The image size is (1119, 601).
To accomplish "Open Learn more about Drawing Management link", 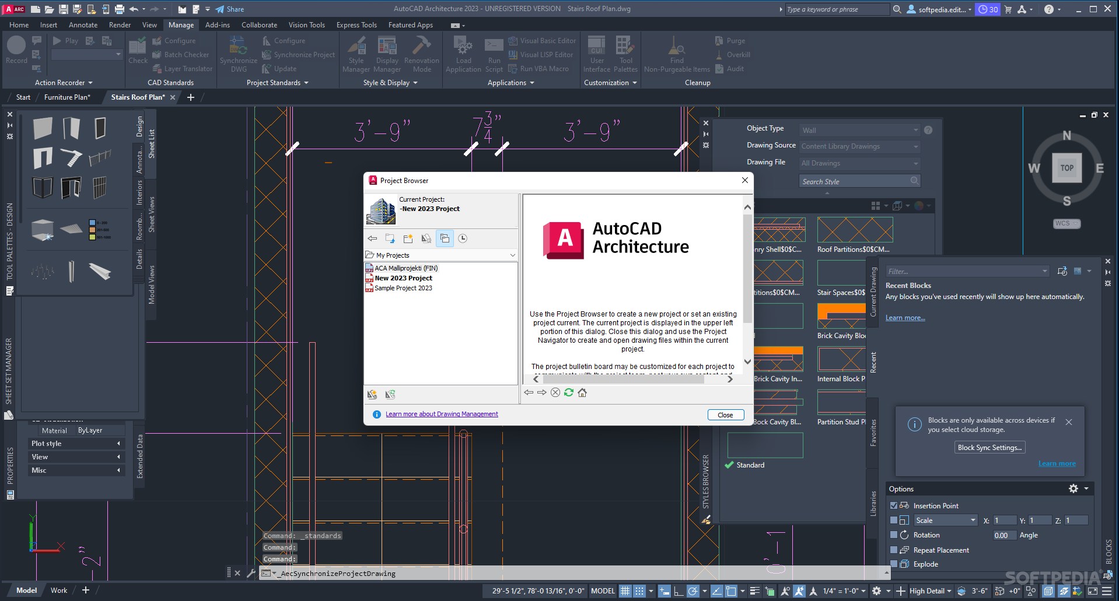I will (442, 414).
